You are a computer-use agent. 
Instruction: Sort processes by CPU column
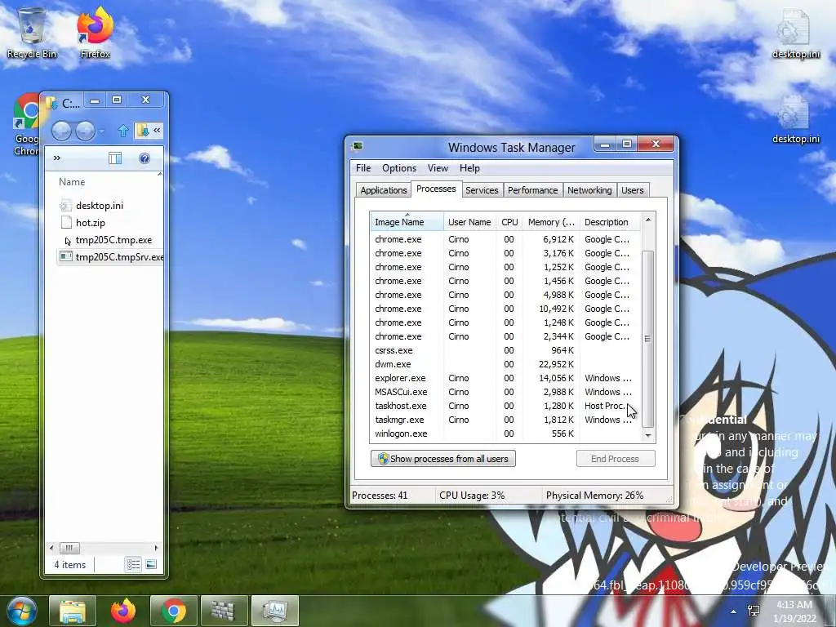pos(509,222)
